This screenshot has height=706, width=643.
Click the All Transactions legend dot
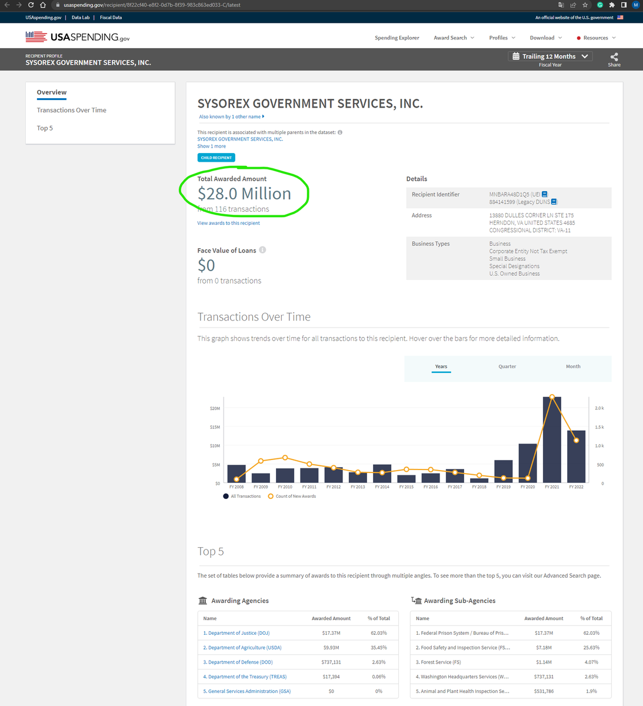(x=226, y=496)
